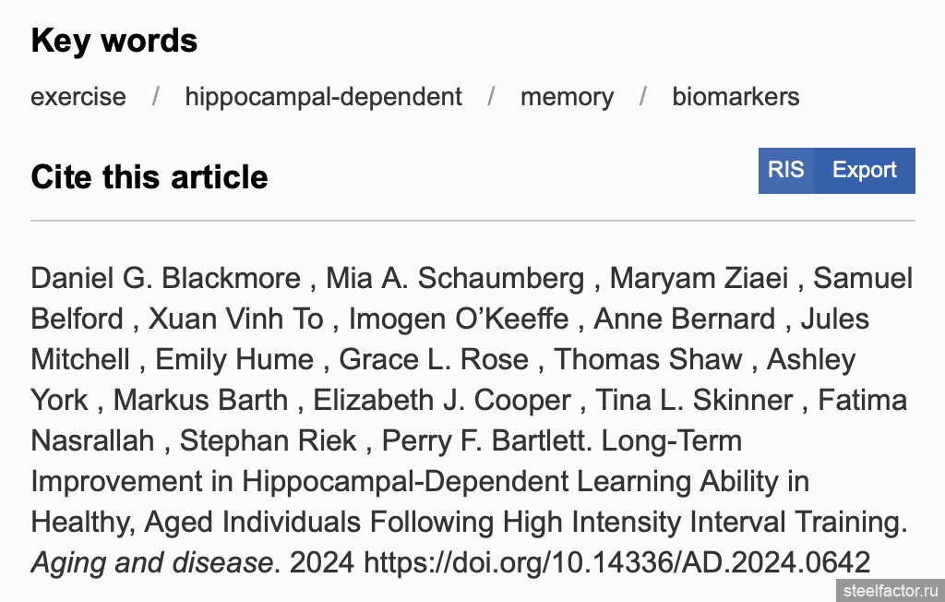Open the exercise keyword link
945x602 pixels.
pyautogui.click(x=78, y=97)
